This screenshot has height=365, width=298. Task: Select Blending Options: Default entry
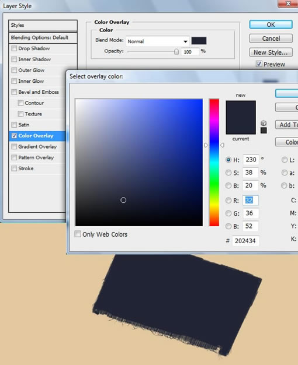43,37
